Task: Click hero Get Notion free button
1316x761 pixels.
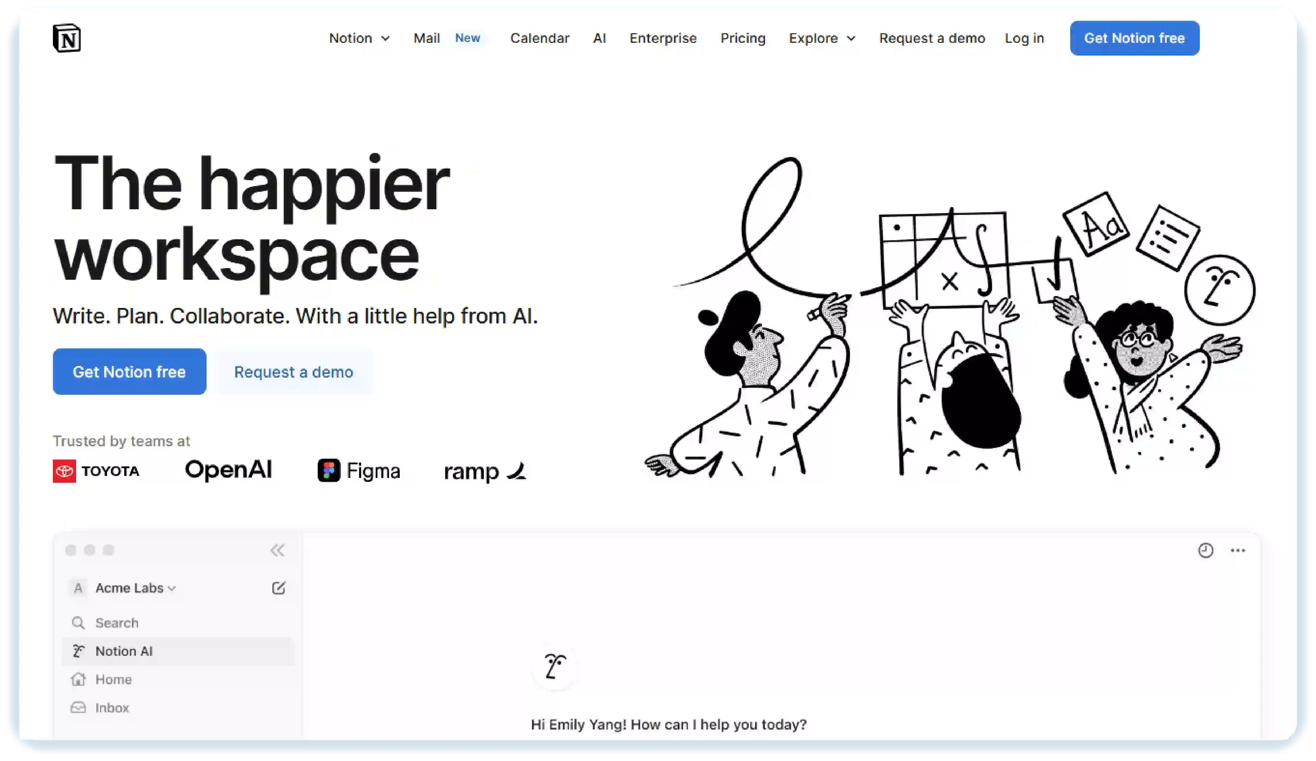Action: click(129, 372)
